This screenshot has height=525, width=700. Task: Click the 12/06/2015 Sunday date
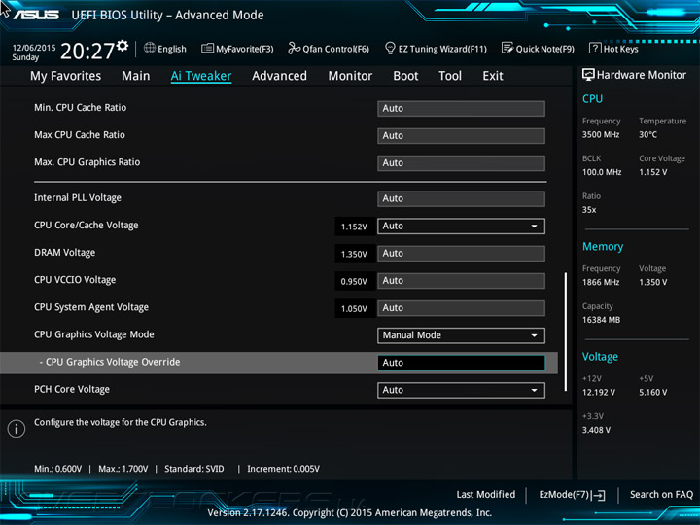(x=33, y=52)
